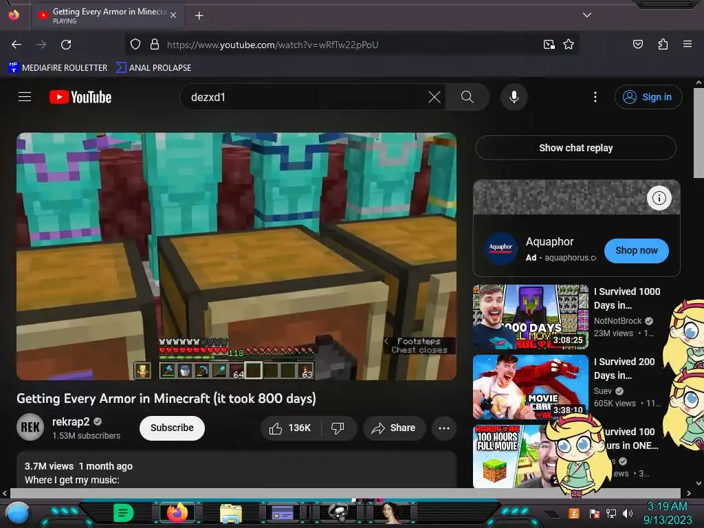Open Firefox application menu

coord(687,44)
